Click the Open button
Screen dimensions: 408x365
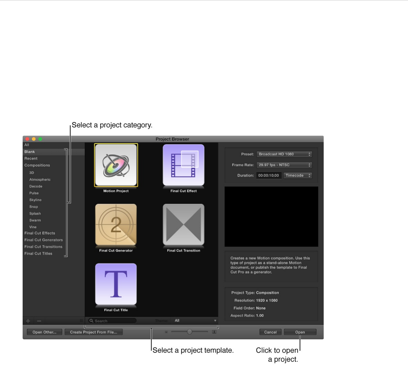[x=300, y=332]
